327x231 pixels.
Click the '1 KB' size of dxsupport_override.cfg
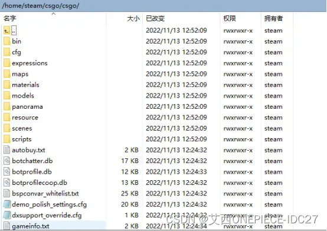132,215
